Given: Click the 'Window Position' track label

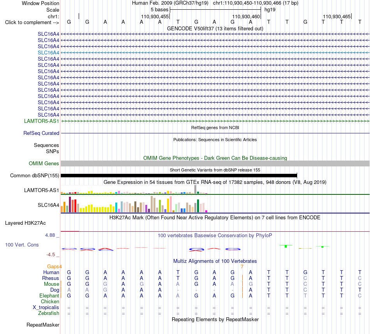Looking at the screenshot, I should pyautogui.click(x=41, y=3).
